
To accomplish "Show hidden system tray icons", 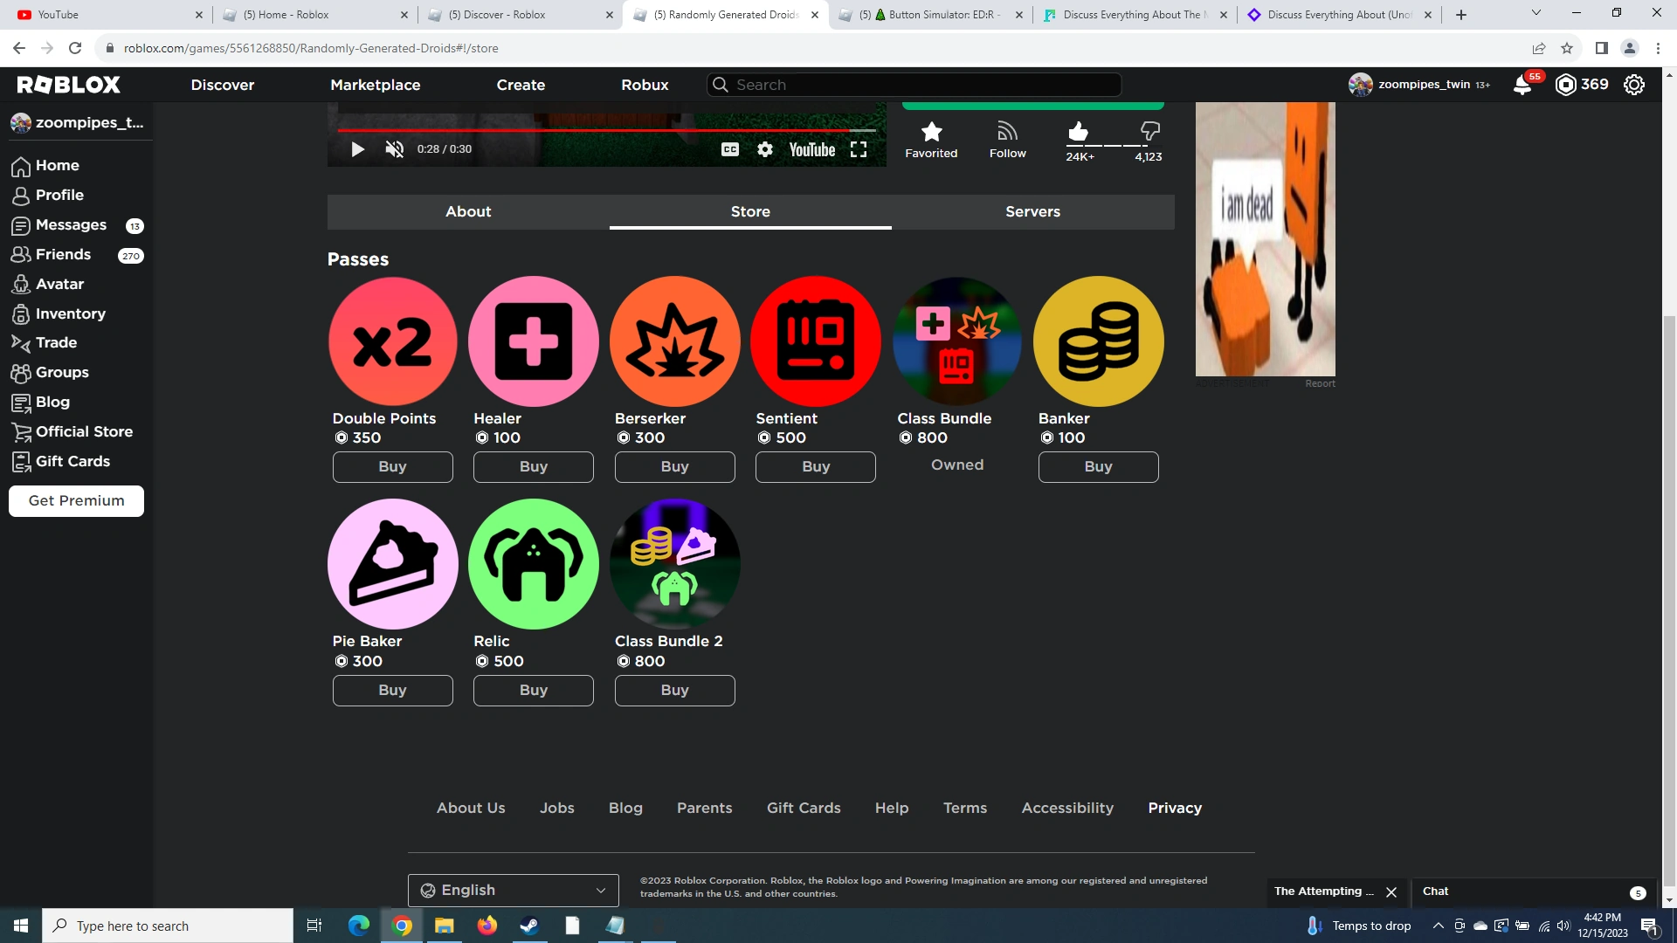I will [x=1438, y=926].
